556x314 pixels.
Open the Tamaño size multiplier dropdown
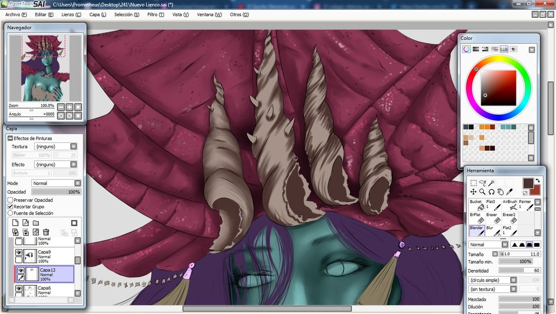click(x=495, y=254)
